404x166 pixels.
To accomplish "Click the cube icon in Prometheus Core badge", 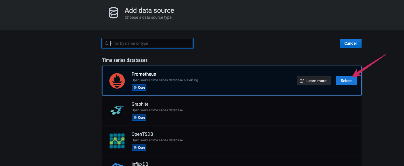I will (135, 88).
